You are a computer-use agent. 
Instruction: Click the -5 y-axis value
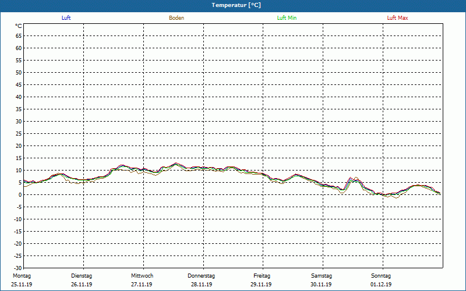19,207
